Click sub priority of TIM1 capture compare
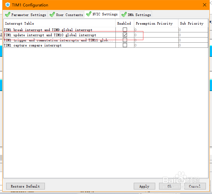The image size is (212, 194). 193,45
